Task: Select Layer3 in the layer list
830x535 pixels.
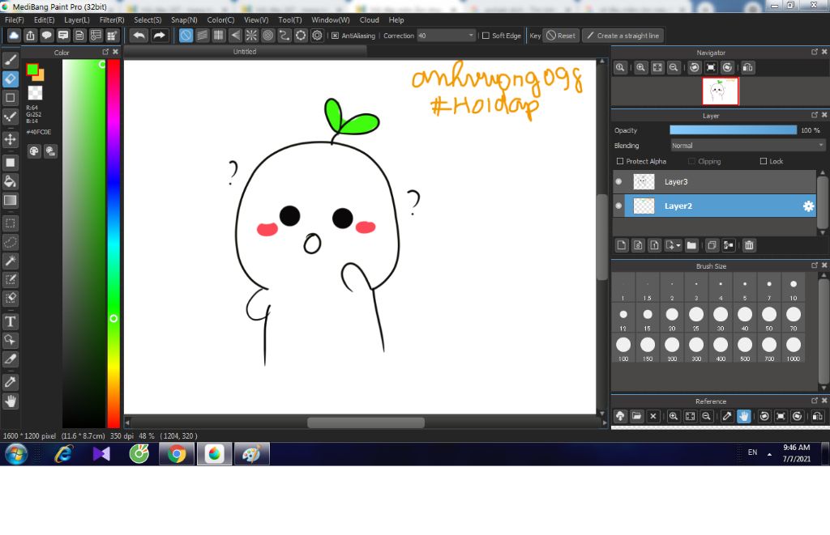Action: pos(715,181)
